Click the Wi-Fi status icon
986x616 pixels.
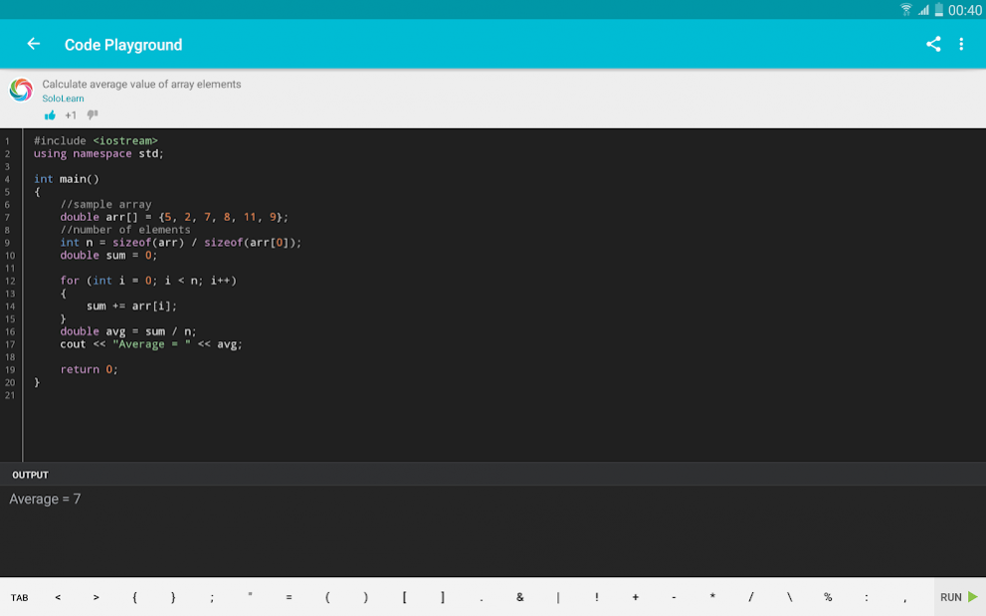tap(906, 9)
